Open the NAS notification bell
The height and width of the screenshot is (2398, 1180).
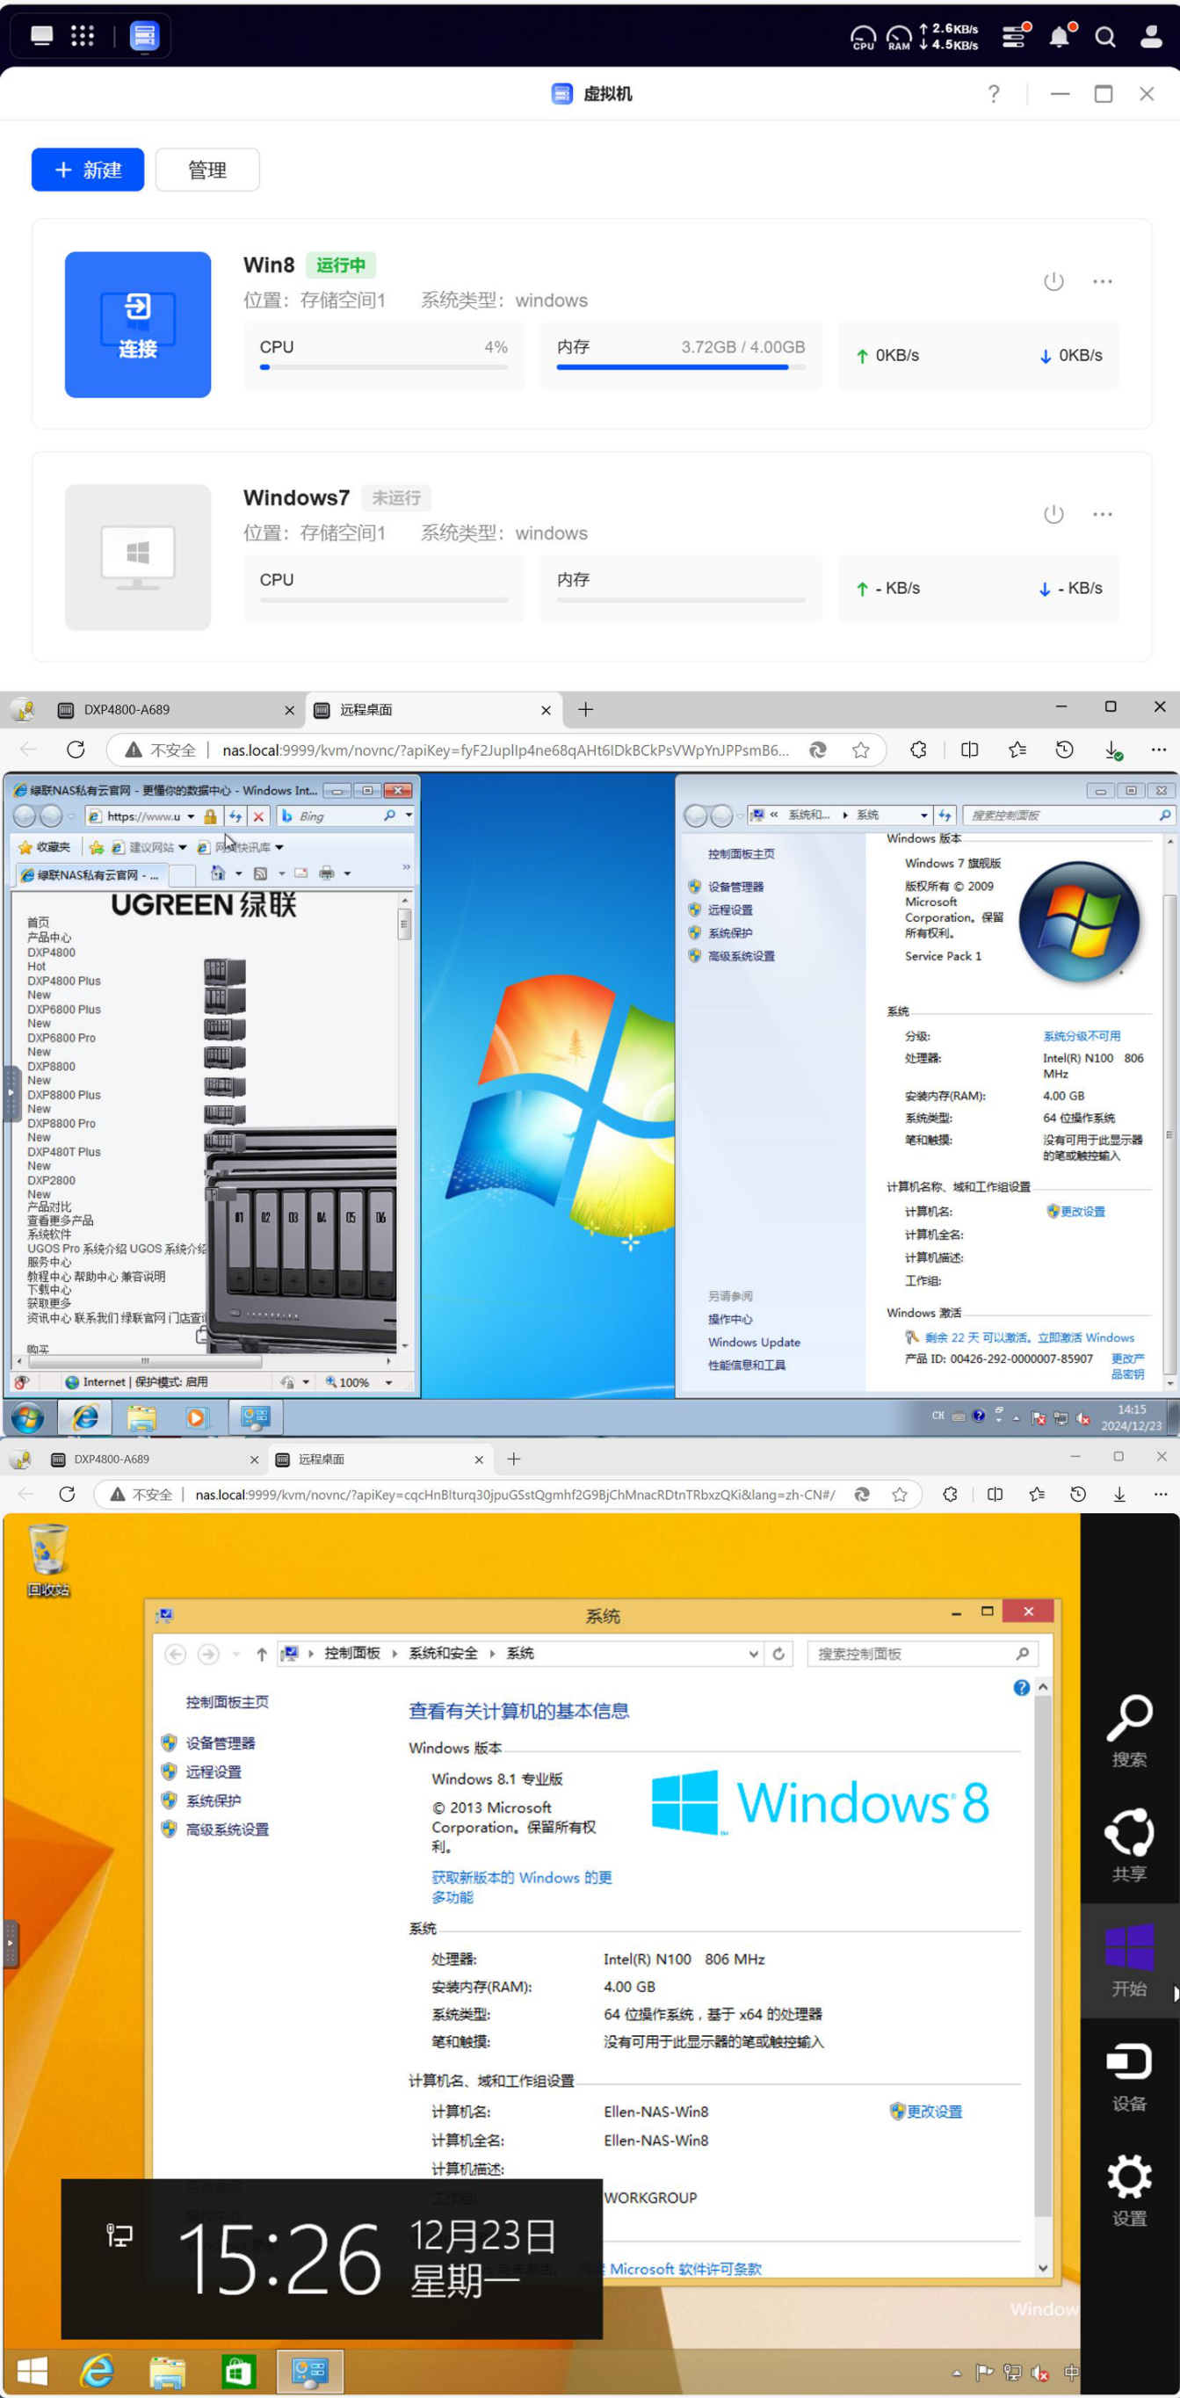(1060, 36)
